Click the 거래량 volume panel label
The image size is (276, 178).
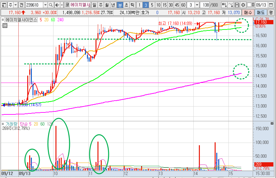coord(11,124)
